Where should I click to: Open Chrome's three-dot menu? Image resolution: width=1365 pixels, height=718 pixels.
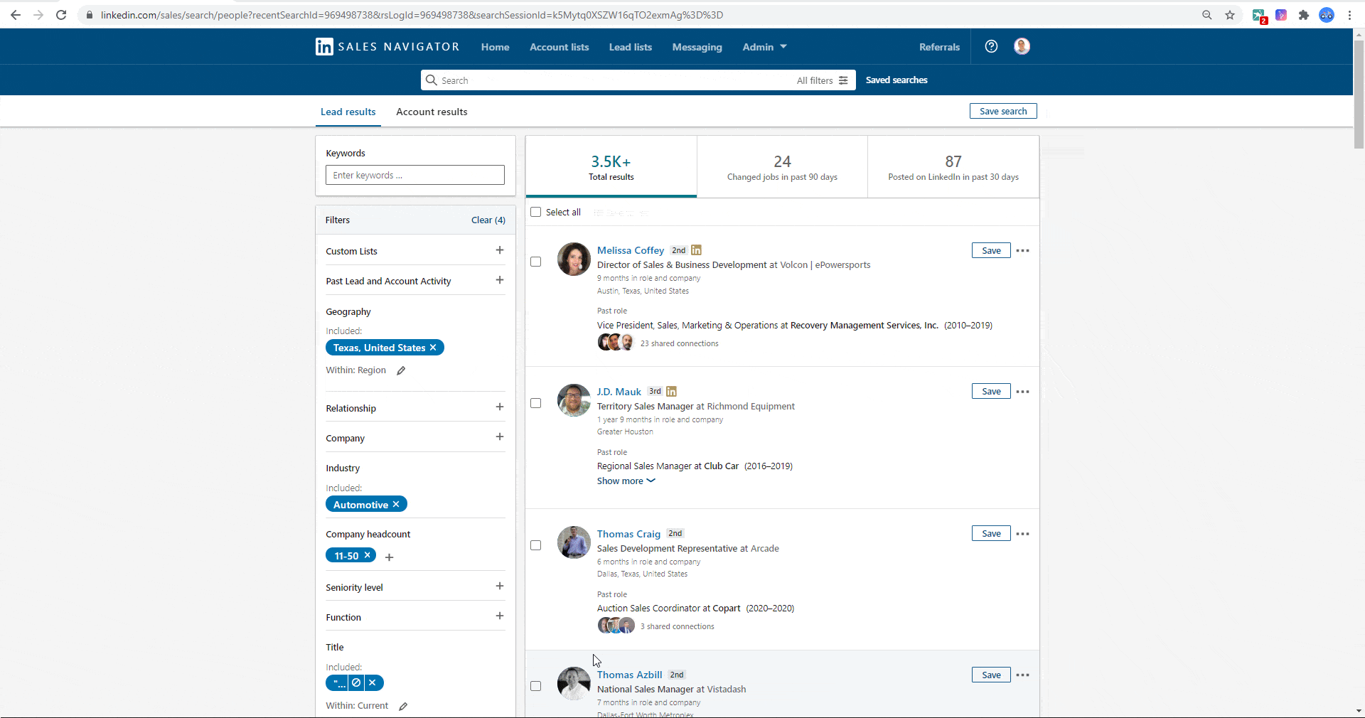[x=1349, y=15]
